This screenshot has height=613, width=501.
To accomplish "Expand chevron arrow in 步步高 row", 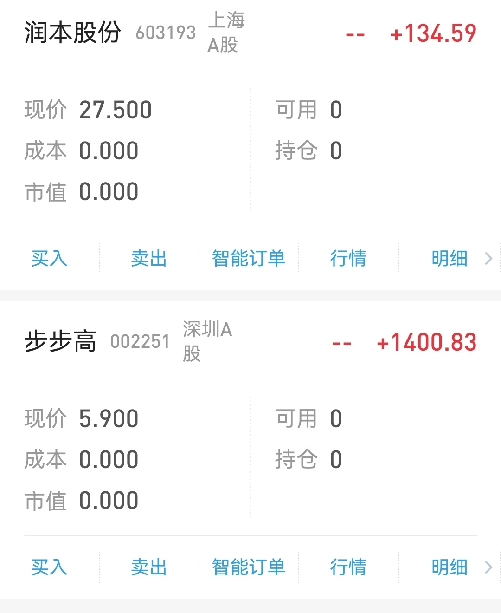I will coord(488,567).
